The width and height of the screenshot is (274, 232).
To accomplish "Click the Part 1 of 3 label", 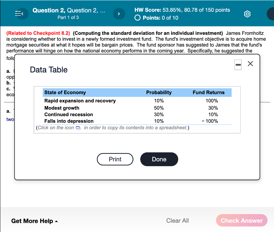I will click(68, 17).
